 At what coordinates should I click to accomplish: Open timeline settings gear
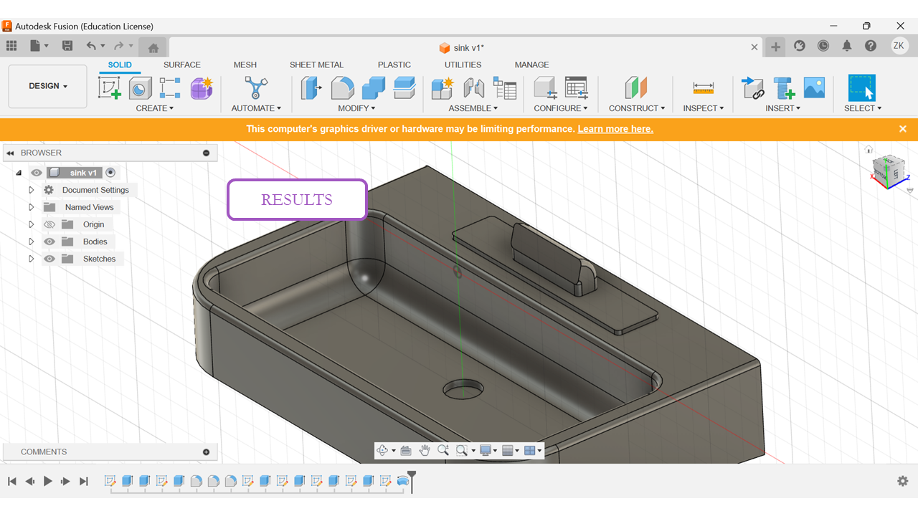tap(903, 481)
